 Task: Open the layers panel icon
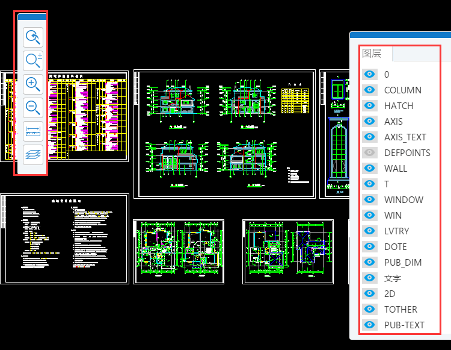click(x=33, y=155)
